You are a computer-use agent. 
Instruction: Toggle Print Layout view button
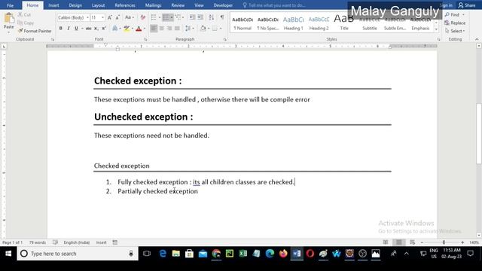(x=398, y=242)
